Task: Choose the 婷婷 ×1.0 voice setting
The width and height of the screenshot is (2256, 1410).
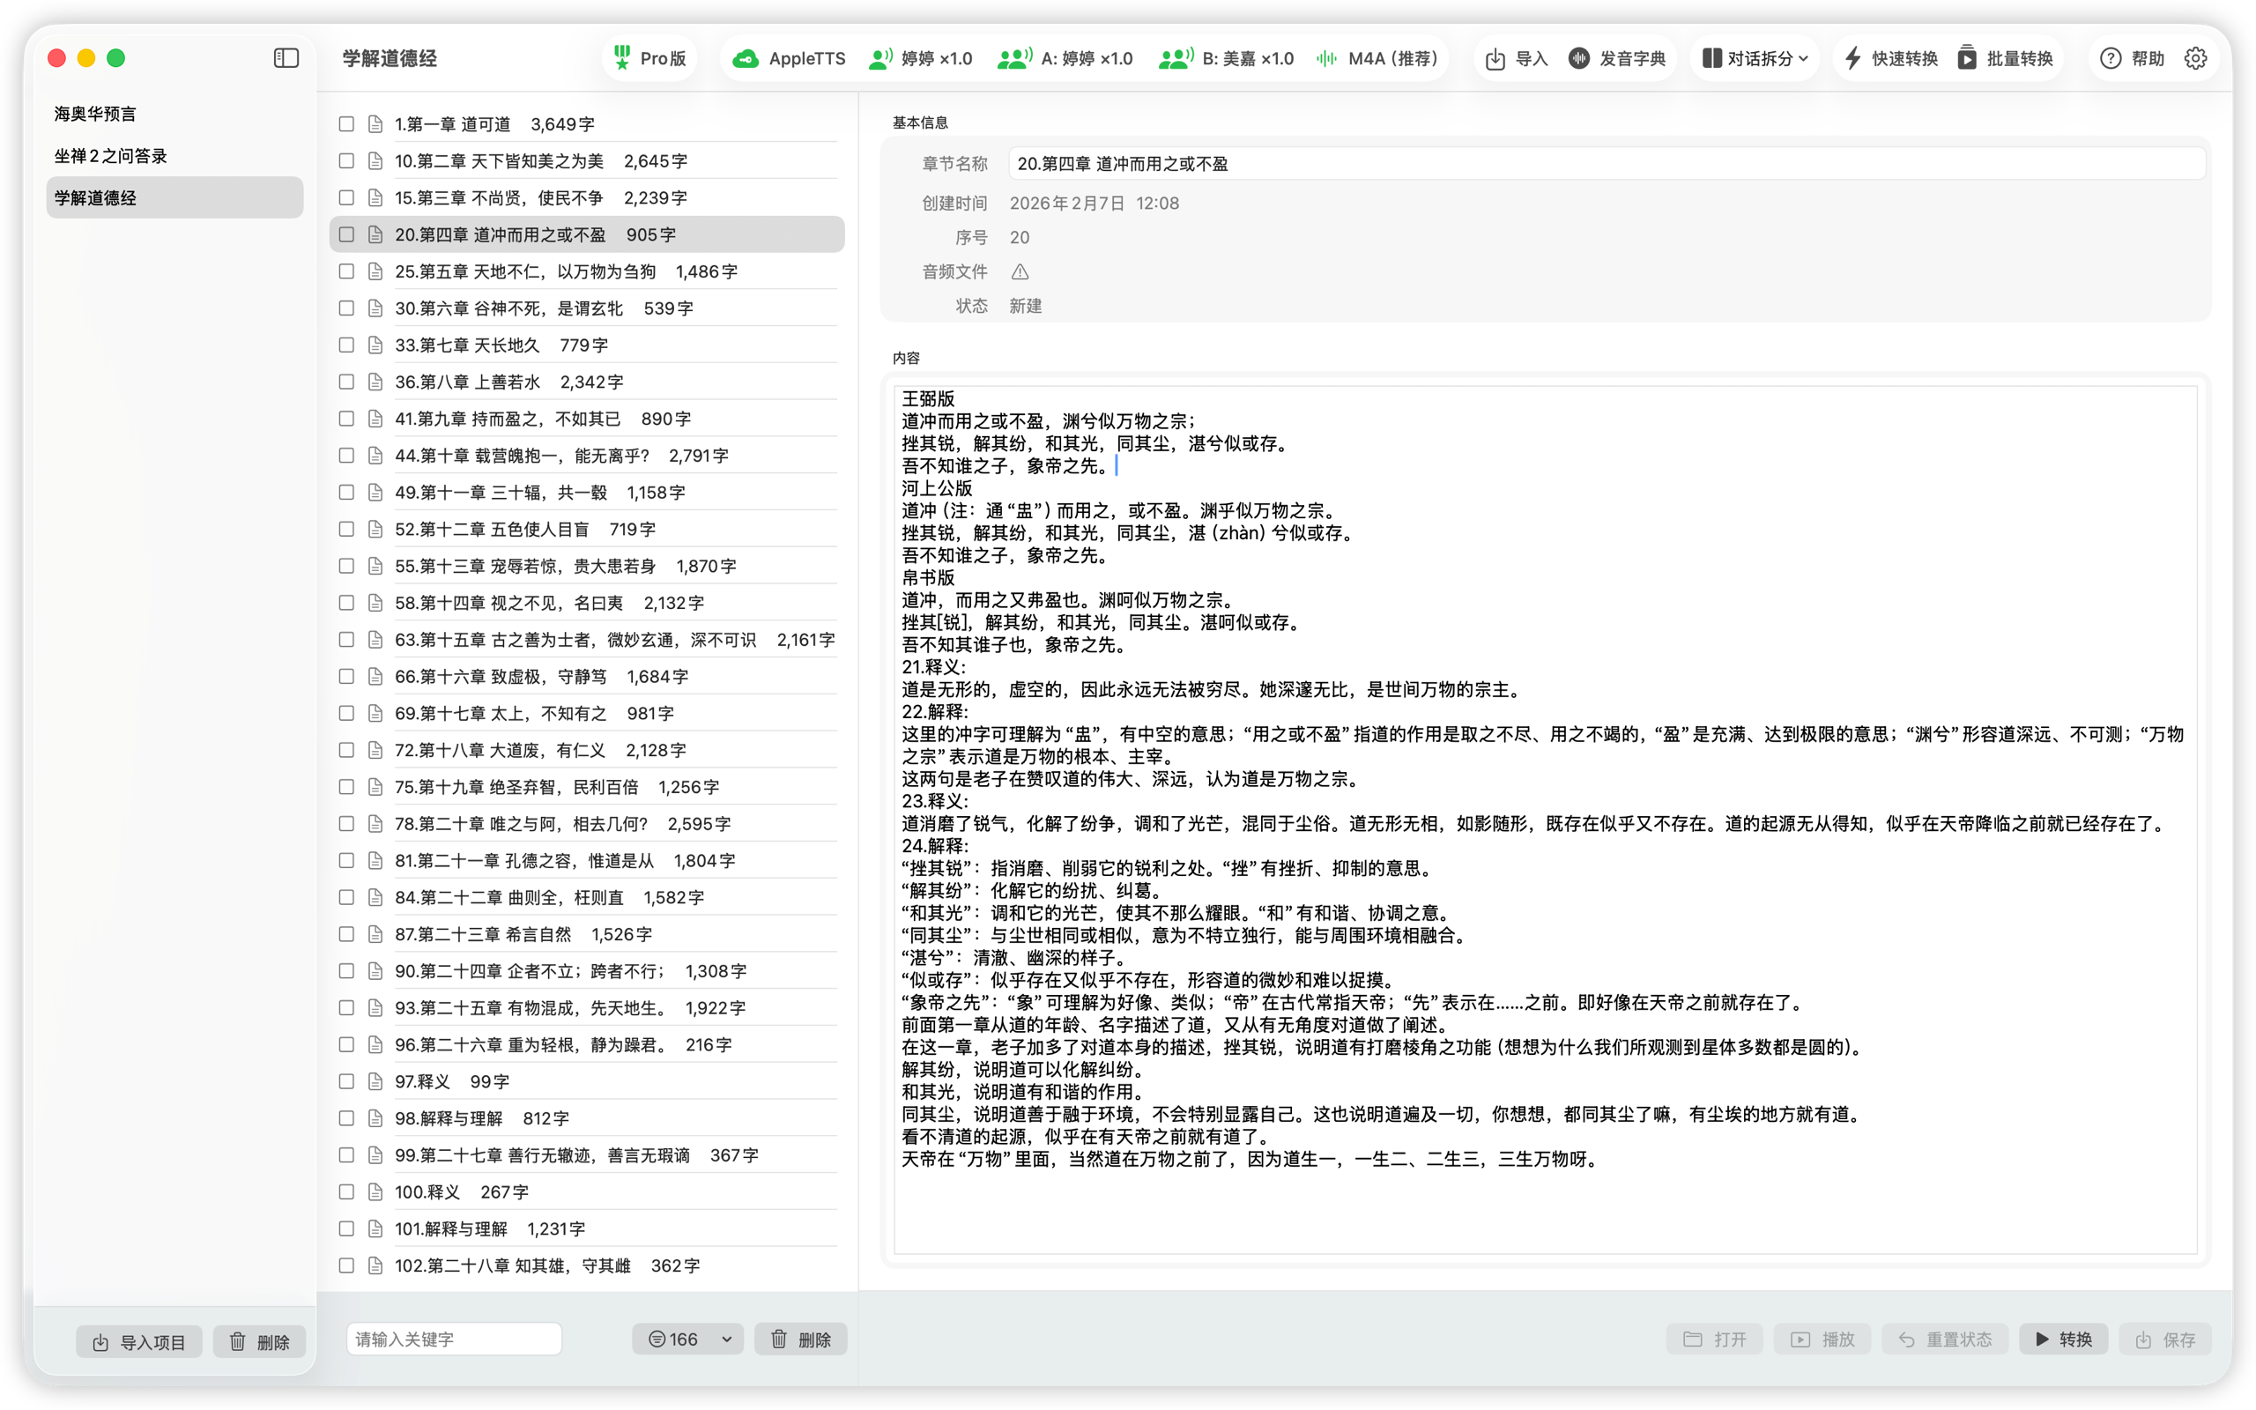Action: 920,58
